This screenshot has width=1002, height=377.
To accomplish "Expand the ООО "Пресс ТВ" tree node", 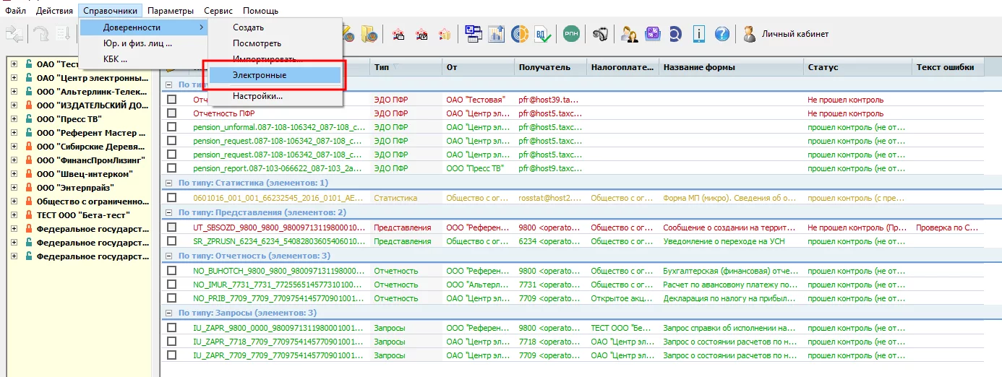I will click(x=14, y=119).
